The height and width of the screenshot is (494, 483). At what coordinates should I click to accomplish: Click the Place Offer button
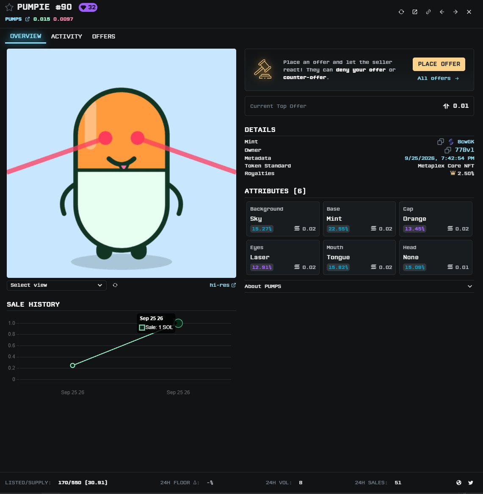coord(439,64)
